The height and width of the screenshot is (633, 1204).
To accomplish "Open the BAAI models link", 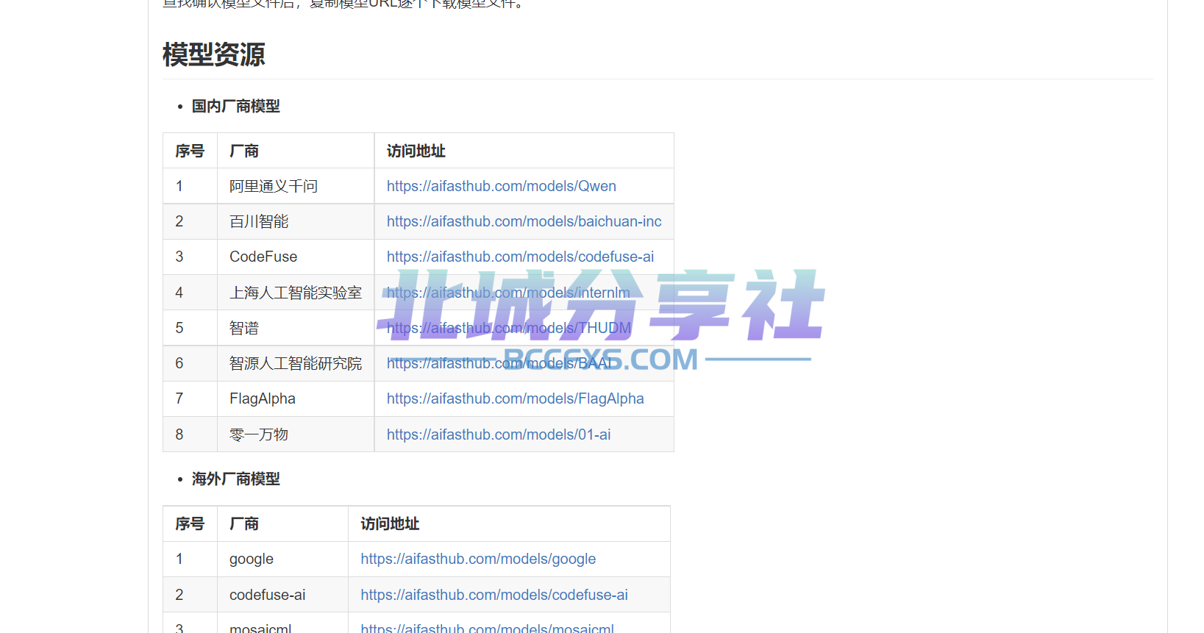I will [x=499, y=363].
